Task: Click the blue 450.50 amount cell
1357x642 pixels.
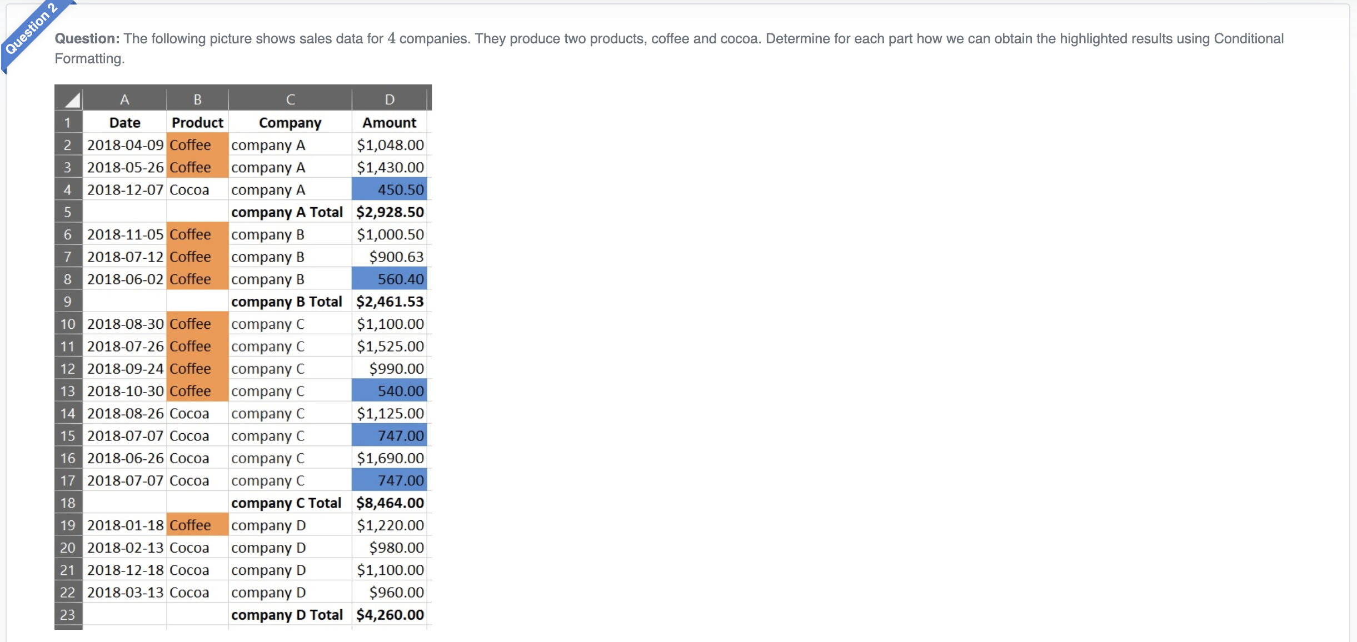Action: pos(390,190)
